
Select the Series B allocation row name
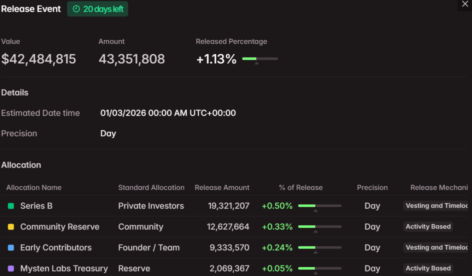(36, 206)
